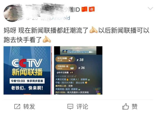Click the 快手正能量 rocket gift badge
This screenshot has height=115, width=155.
coord(65,59)
